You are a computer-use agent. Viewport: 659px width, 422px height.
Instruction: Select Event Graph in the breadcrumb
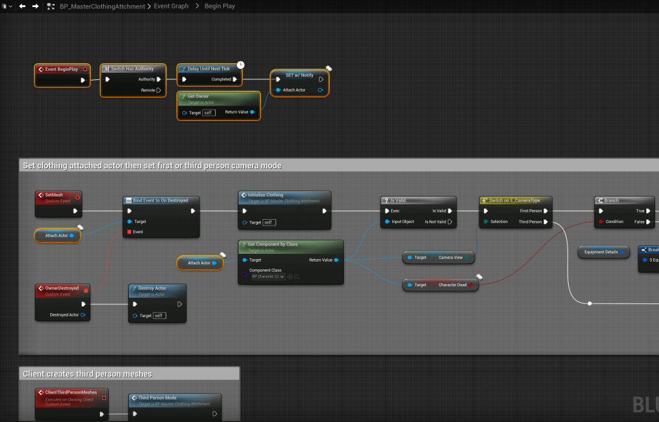pos(172,6)
